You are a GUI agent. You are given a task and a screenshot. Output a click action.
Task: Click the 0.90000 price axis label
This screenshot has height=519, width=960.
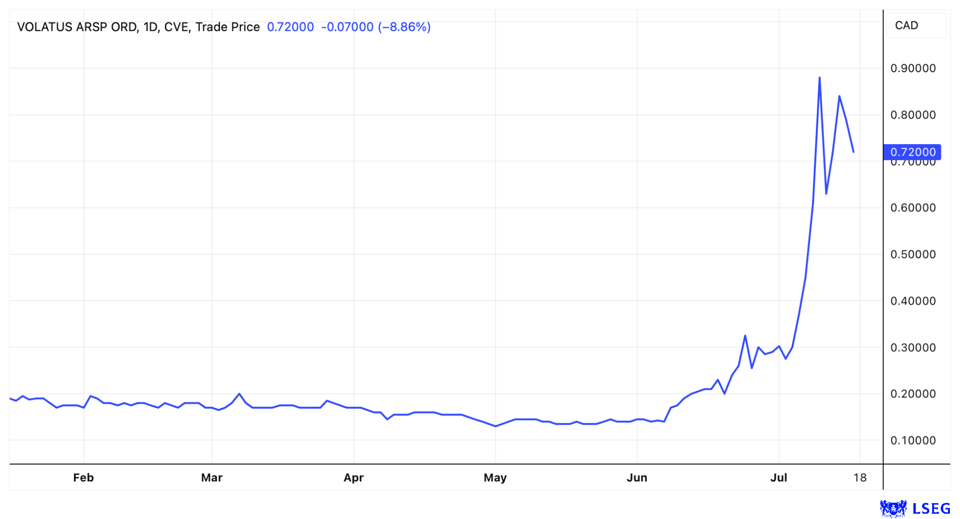913,68
